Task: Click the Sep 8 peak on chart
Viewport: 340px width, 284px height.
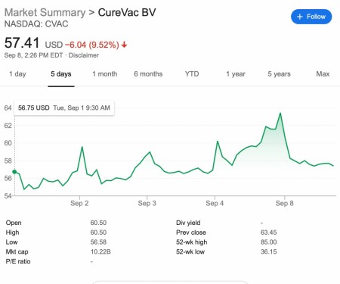Action: pos(280,113)
